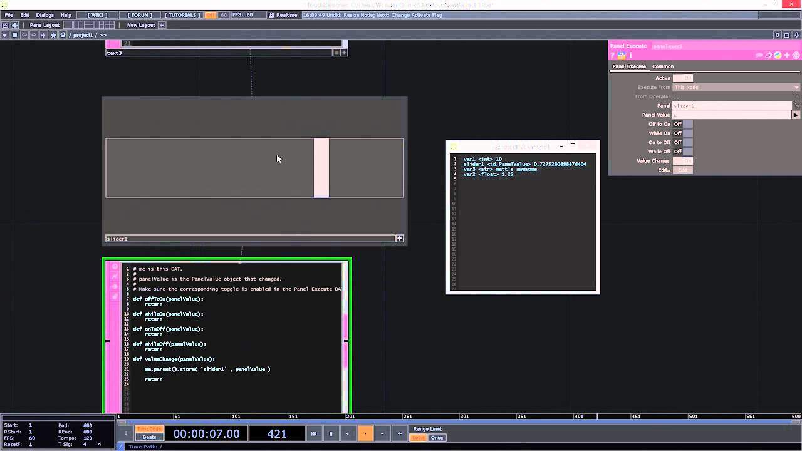Click the add new layout plus icon
The image size is (802, 451).
[x=162, y=25]
